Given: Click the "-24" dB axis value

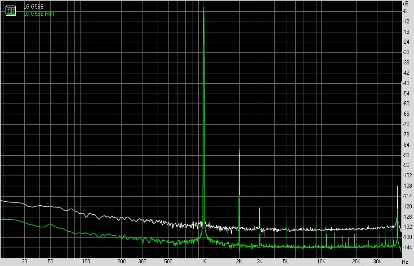Looking at the screenshot, I should click(406, 42).
